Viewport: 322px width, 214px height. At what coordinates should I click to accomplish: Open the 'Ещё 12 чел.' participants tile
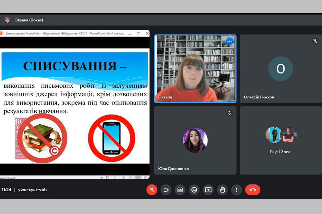click(281, 140)
